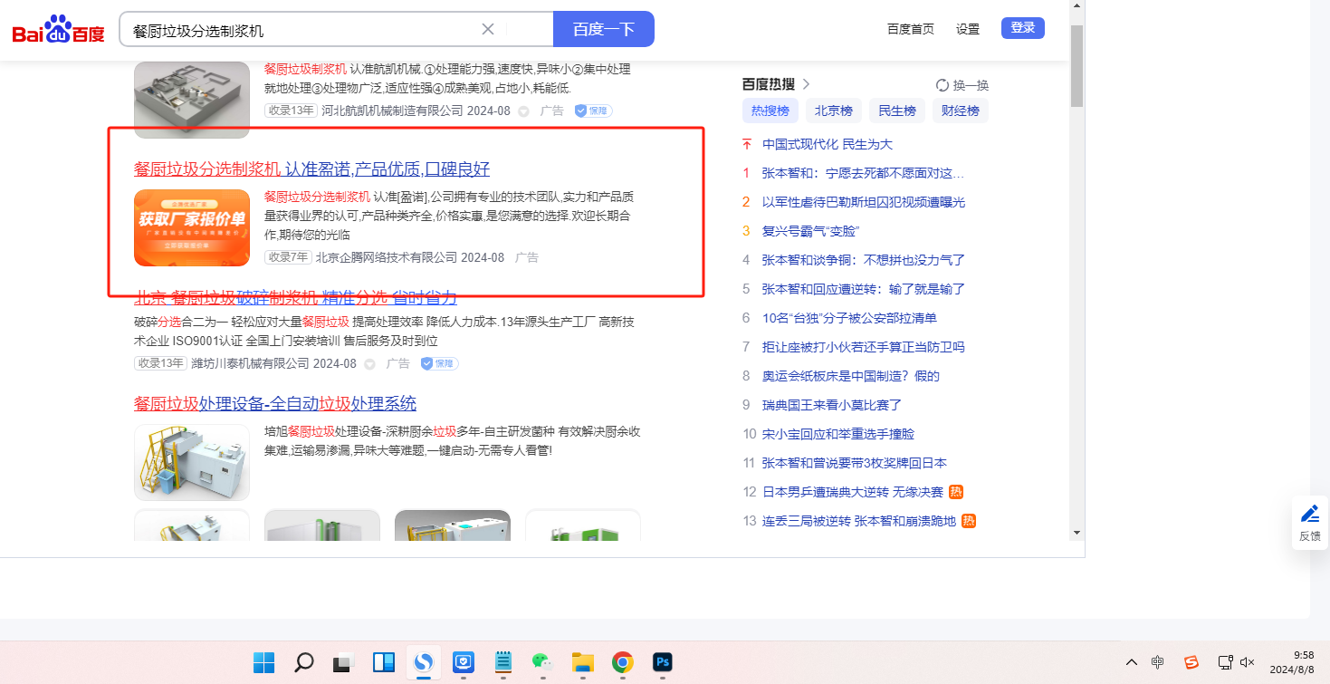The height and width of the screenshot is (684, 1330).
Task: Toggle the muted speaker volume icon
Action: coord(1248,662)
